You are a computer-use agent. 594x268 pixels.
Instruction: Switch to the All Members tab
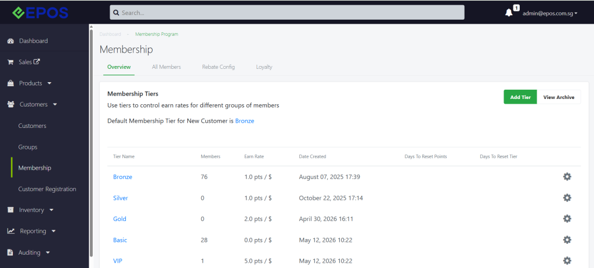click(166, 67)
